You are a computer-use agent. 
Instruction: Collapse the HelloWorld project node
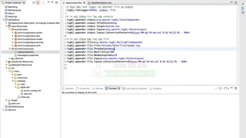coord(3,20)
